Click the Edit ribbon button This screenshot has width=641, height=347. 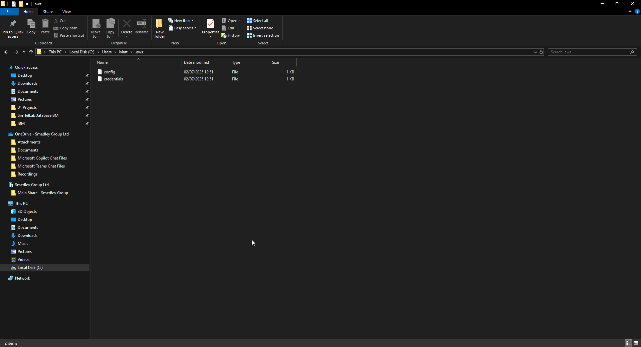pyautogui.click(x=228, y=28)
